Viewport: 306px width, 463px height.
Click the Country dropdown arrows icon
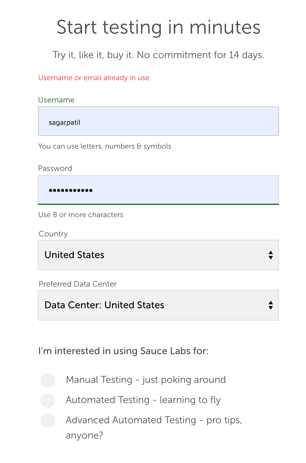pyautogui.click(x=271, y=255)
